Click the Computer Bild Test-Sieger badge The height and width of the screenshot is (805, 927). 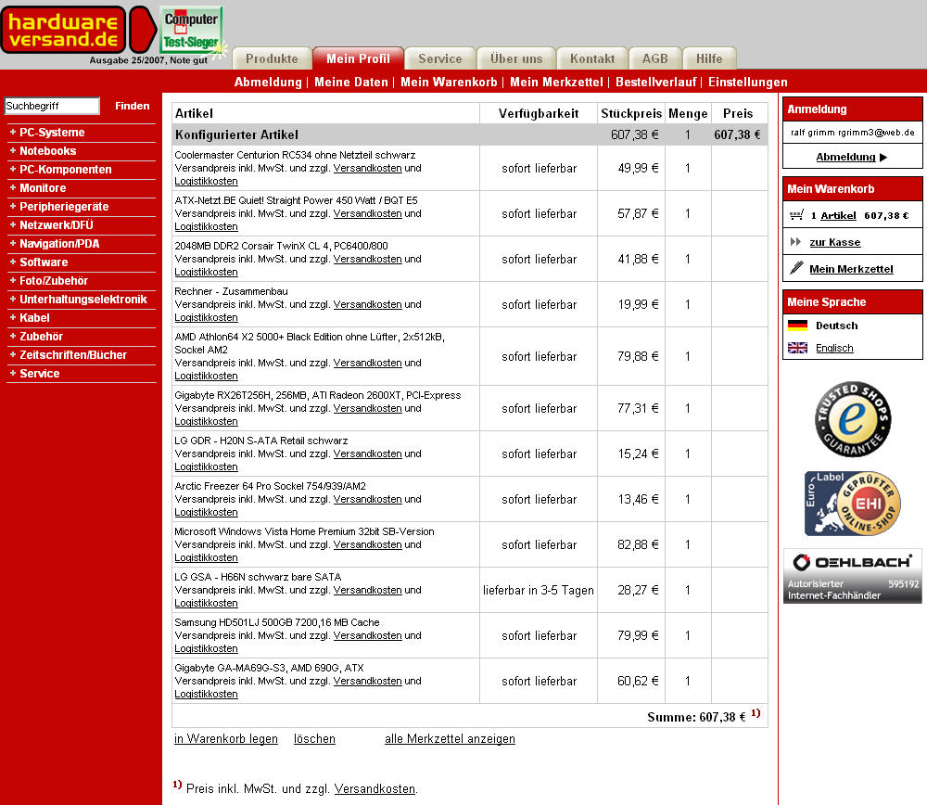pos(192,30)
